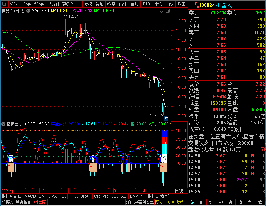Click the 日线 period label
266x206 pixels.
tap(179, 191)
